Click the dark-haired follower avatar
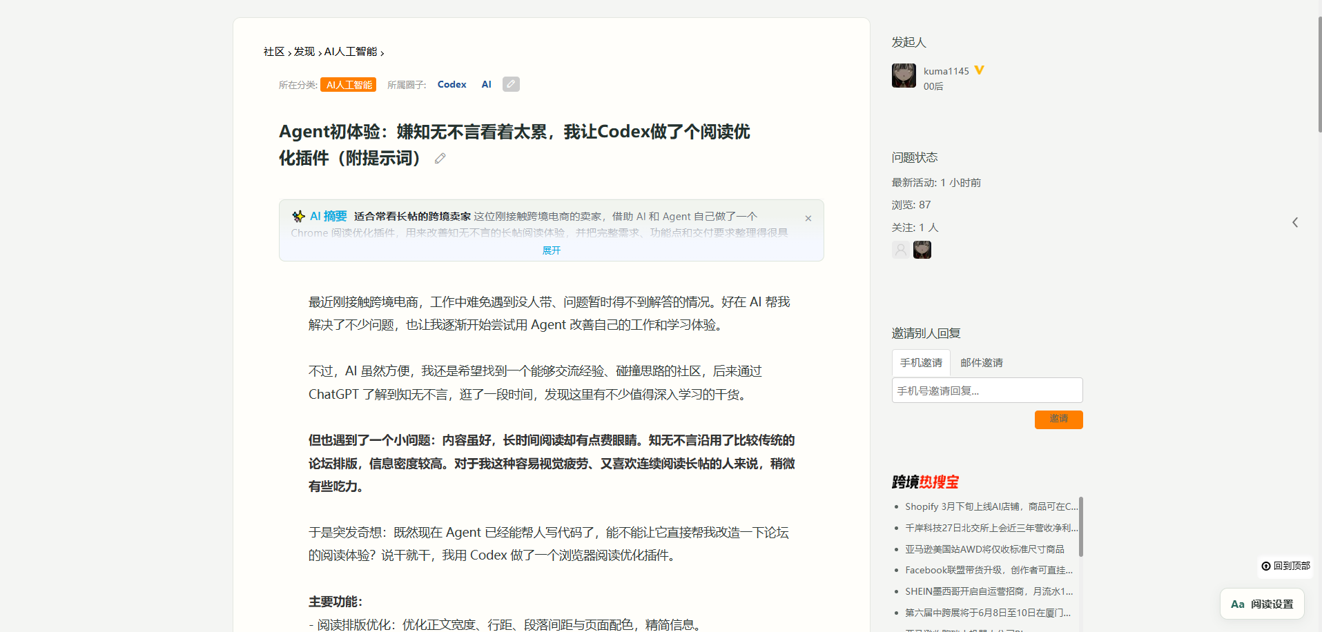The height and width of the screenshot is (632, 1322). [x=922, y=250]
